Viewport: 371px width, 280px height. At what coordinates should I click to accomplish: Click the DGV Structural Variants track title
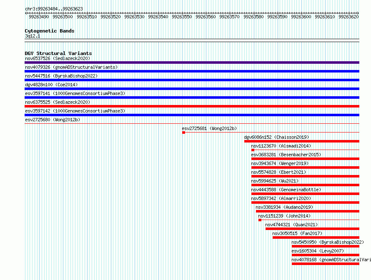pyautogui.click(x=58, y=53)
